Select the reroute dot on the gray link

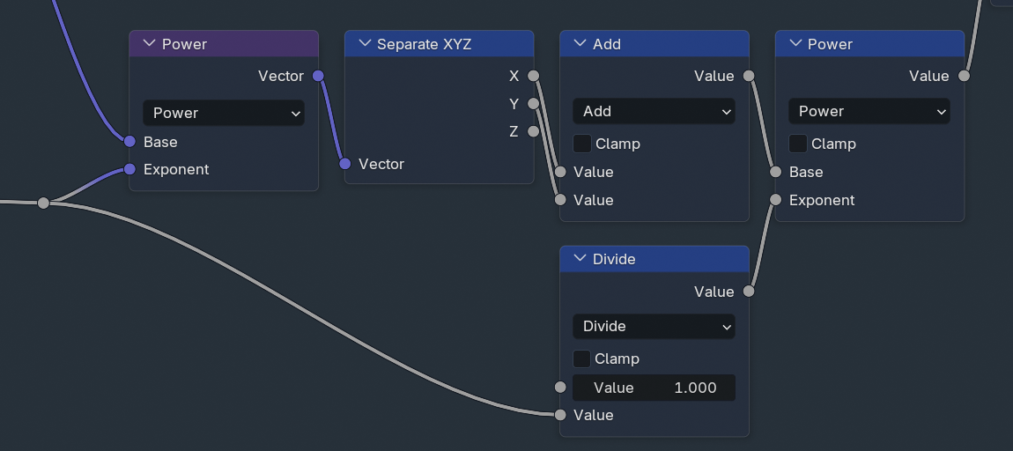point(43,203)
